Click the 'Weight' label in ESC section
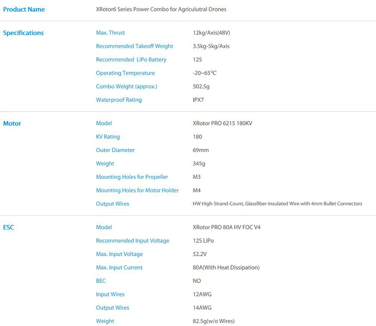The image size is (376, 326). [x=105, y=321]
